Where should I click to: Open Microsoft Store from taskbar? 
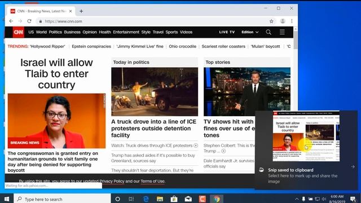coord(174,199)
